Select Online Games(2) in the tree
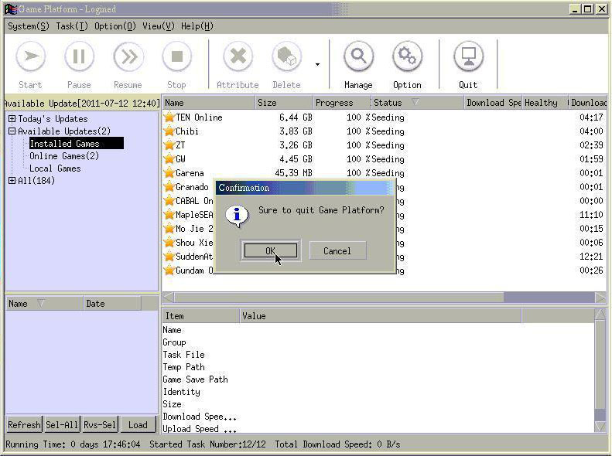This screenshot has width=612, height=456. [x=64, y=156]
